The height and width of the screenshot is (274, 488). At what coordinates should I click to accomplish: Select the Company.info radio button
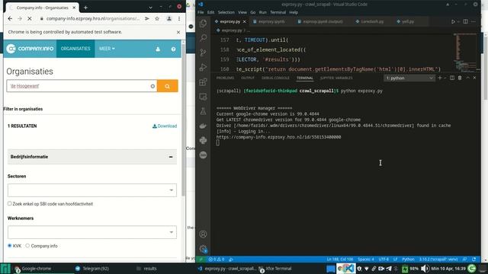pos(27,245)
